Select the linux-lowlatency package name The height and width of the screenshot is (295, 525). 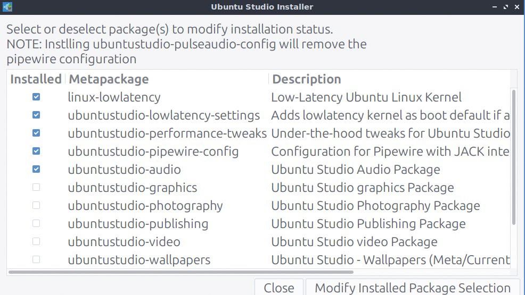(114, 97)
